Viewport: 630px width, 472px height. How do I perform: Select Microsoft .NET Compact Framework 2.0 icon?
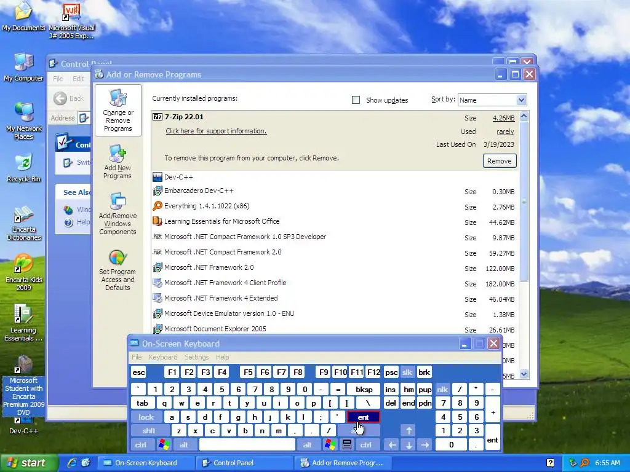[x=157, y=252]
